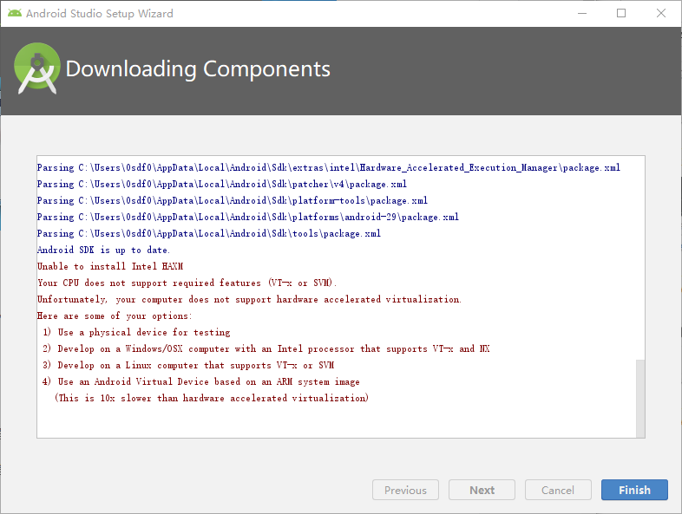Click the "Android Studio Setup Wizard" window title
Image resolution: width=682 pixels, height=514 pixels.
pos(99,14)
